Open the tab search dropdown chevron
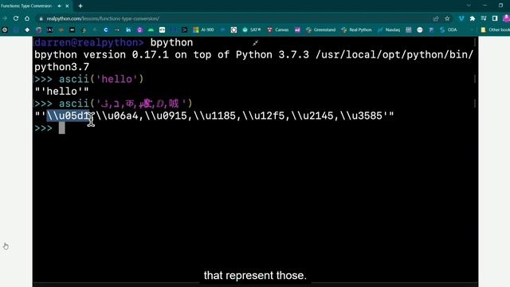This screenshot has height=287, width=510. pos(469,6)
